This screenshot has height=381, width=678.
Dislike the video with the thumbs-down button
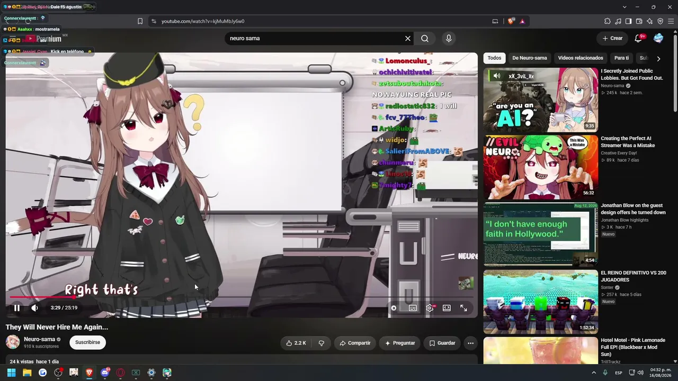(x=322, y=343)
